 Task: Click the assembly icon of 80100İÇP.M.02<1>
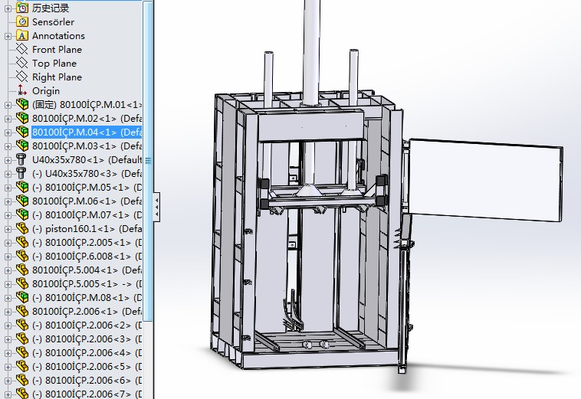(22, 119)
